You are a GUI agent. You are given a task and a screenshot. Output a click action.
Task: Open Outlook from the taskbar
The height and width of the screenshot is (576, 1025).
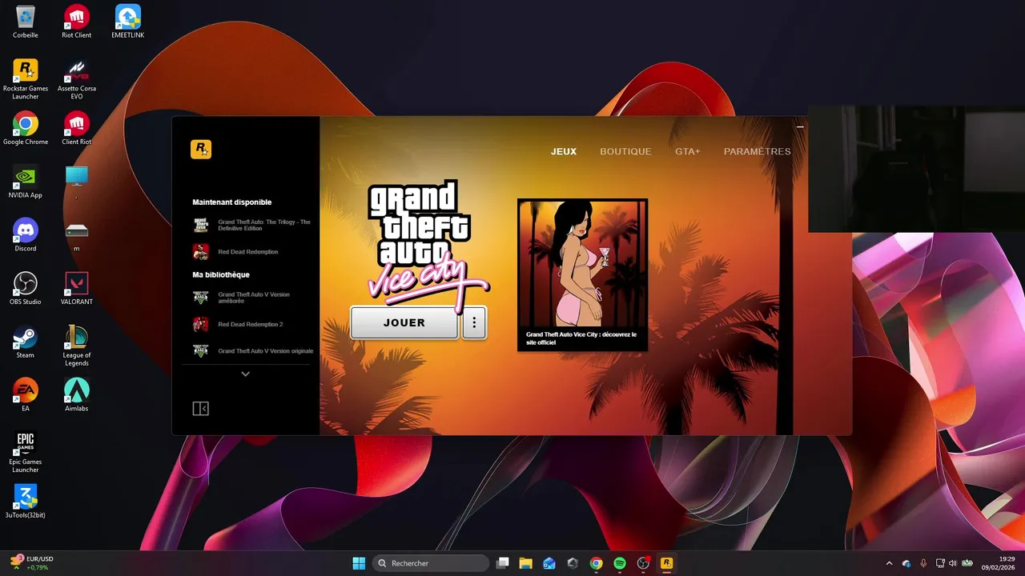549,563
